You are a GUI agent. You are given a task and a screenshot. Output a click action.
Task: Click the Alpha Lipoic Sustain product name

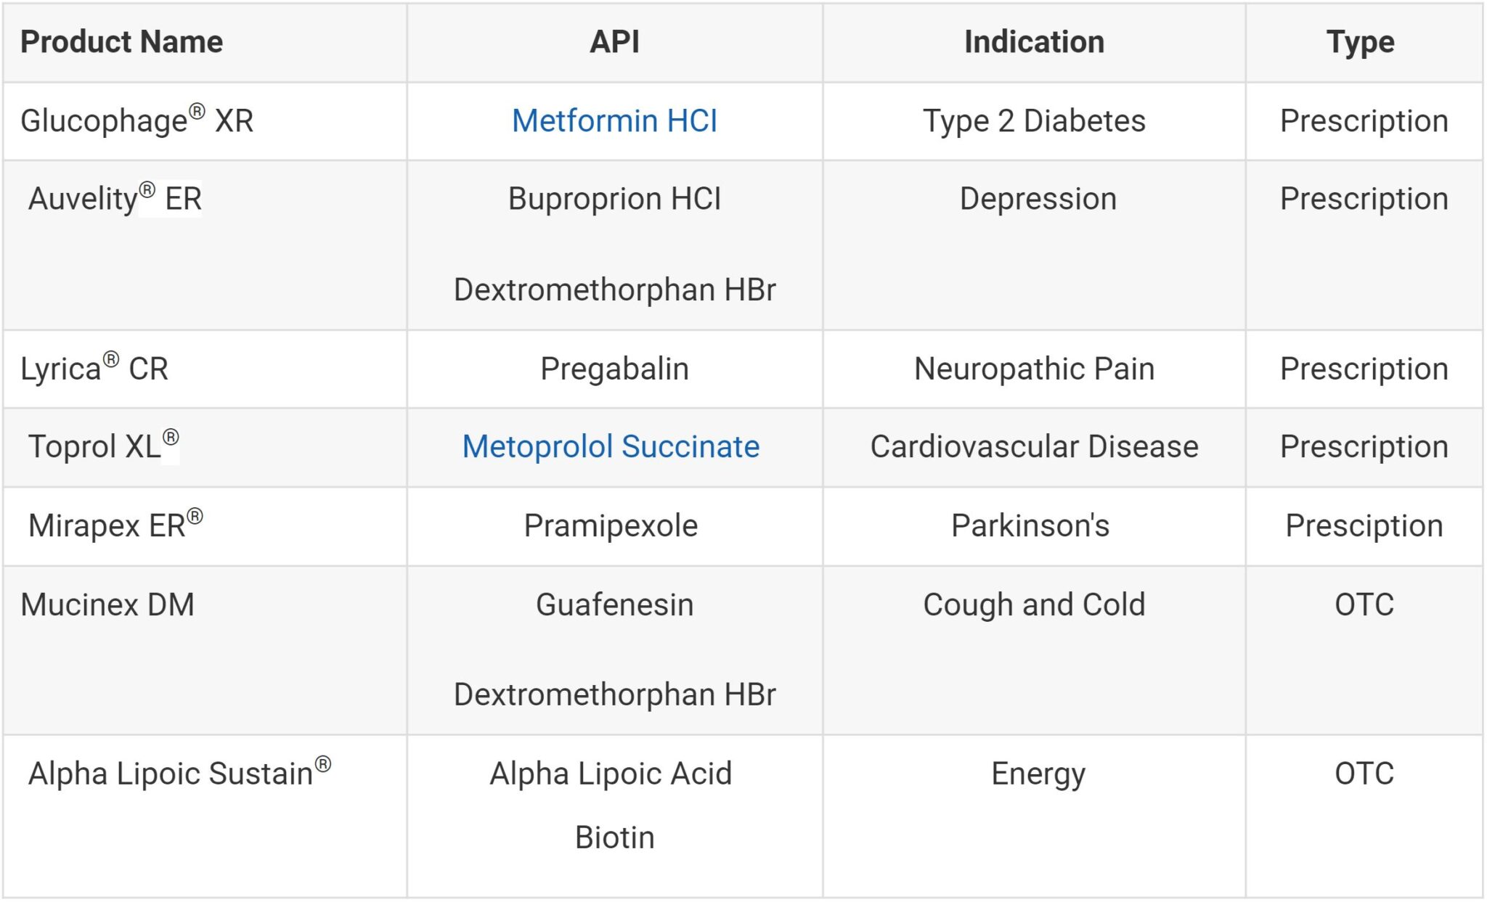(x=179, y=774)
